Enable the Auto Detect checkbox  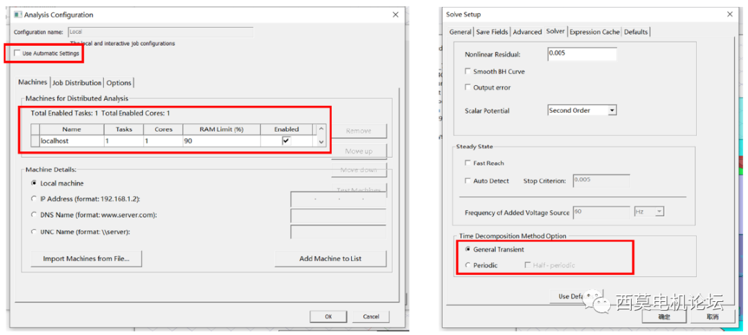pos(467,181)
